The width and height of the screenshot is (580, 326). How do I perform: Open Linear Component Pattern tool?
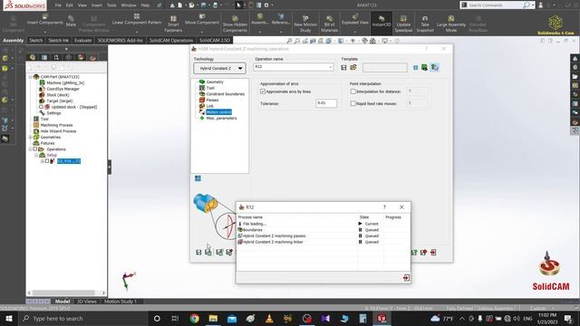[x=137, y=20]
